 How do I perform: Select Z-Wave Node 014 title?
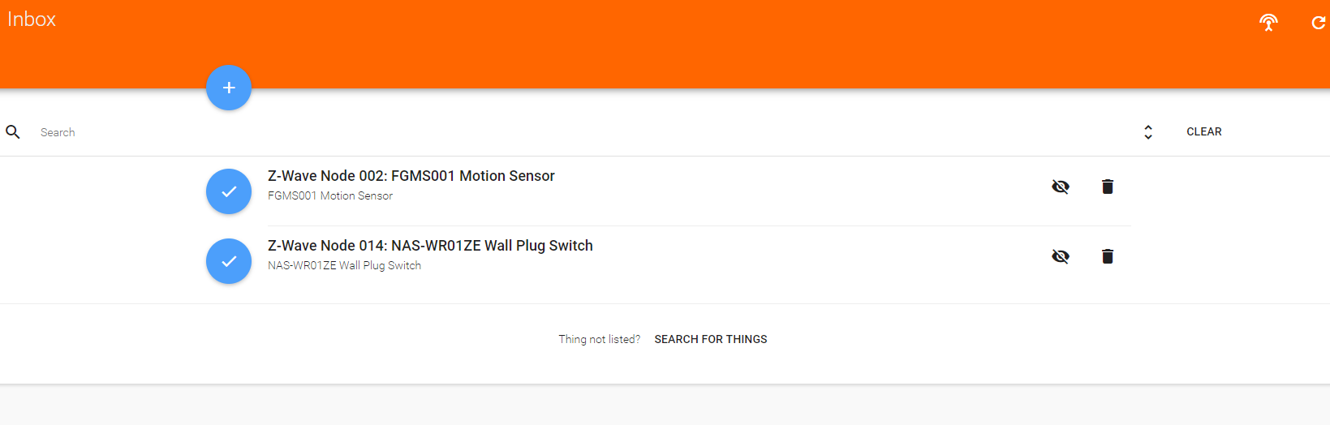pyautogui.click(x=430, y=246)
